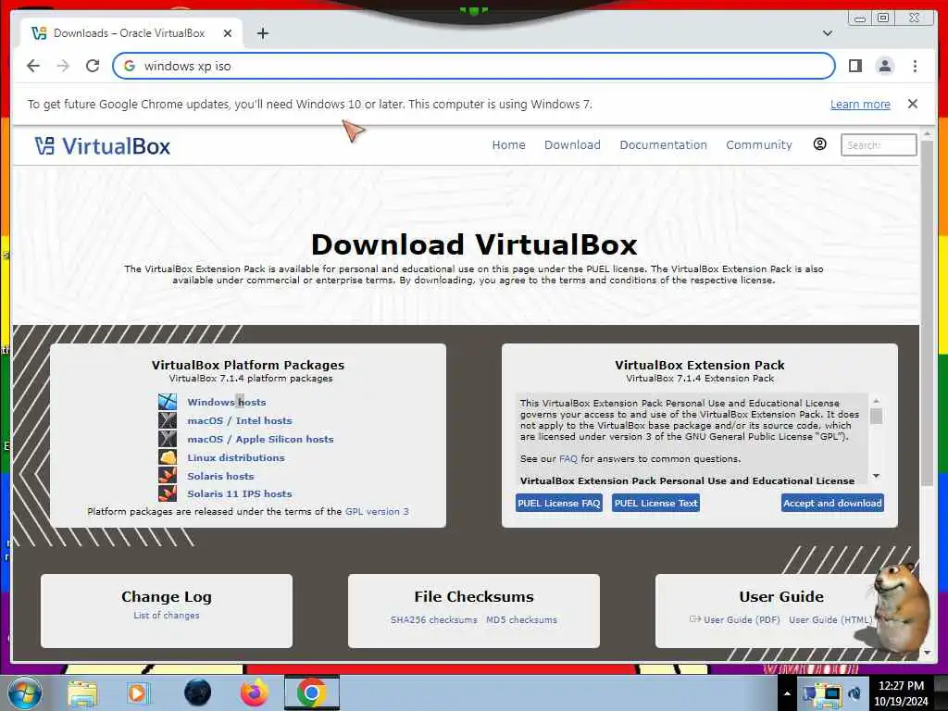Open the SHA256 checksums link
The width and height of the screenshot is (948, 711).
pos(433,619)
